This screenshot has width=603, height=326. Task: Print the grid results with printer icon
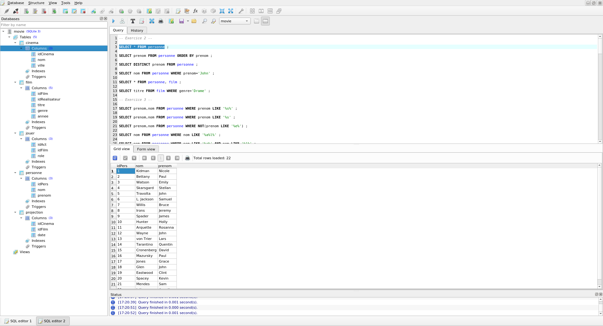(x=187, y=158)
